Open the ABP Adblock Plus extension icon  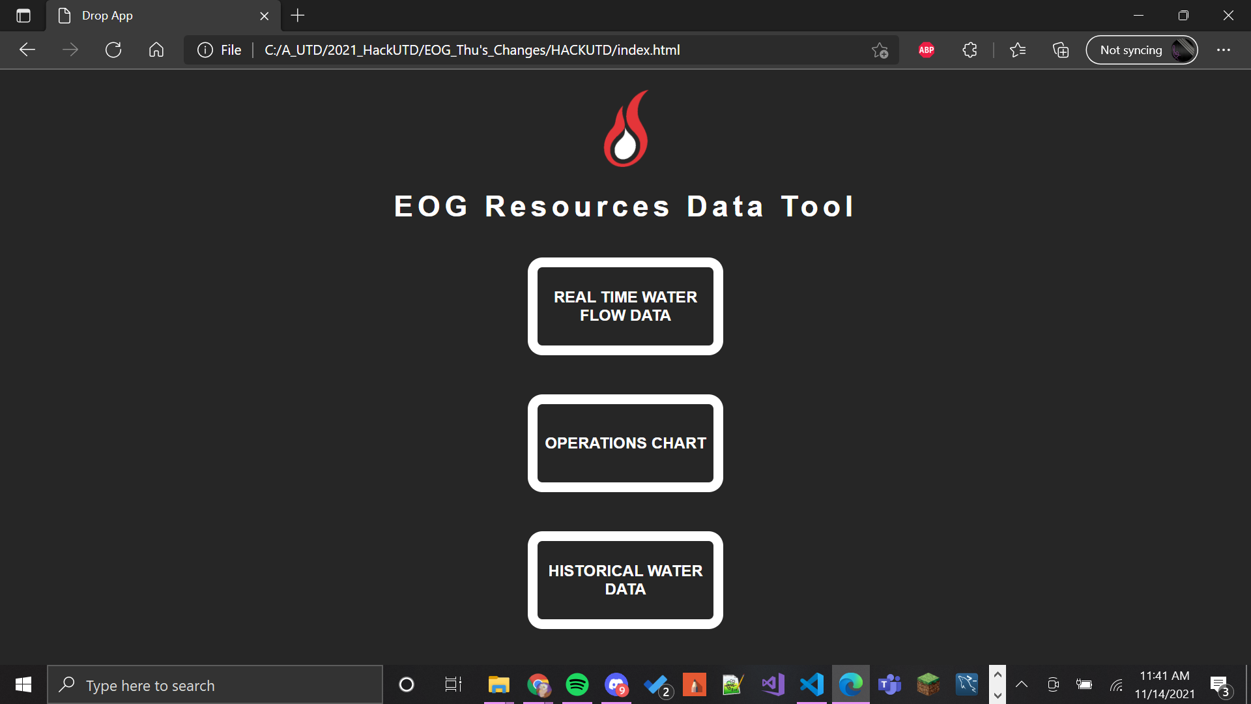click(x=926, y=50)
